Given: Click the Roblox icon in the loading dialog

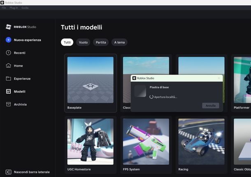Looking at the screenshot, I should tap(134, 78).
